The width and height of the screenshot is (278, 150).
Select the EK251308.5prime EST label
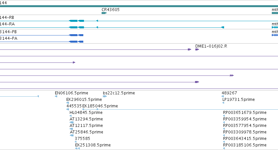click(93, 145)
